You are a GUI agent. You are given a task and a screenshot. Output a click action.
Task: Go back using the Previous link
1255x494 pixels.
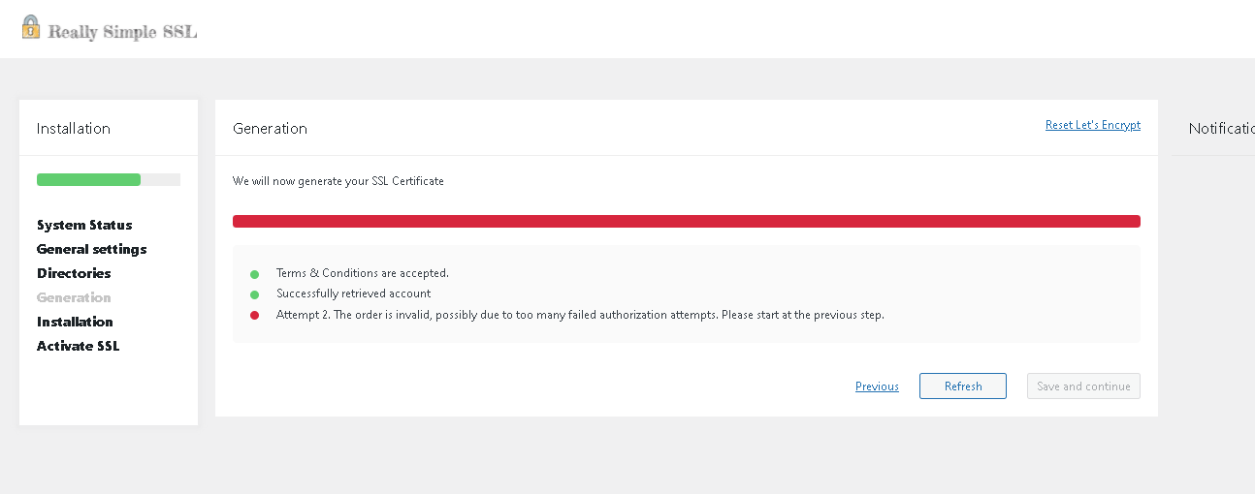coord(877,386)
